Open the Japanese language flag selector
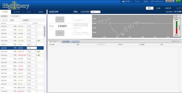Screen dimensions: 182x93 127,1
